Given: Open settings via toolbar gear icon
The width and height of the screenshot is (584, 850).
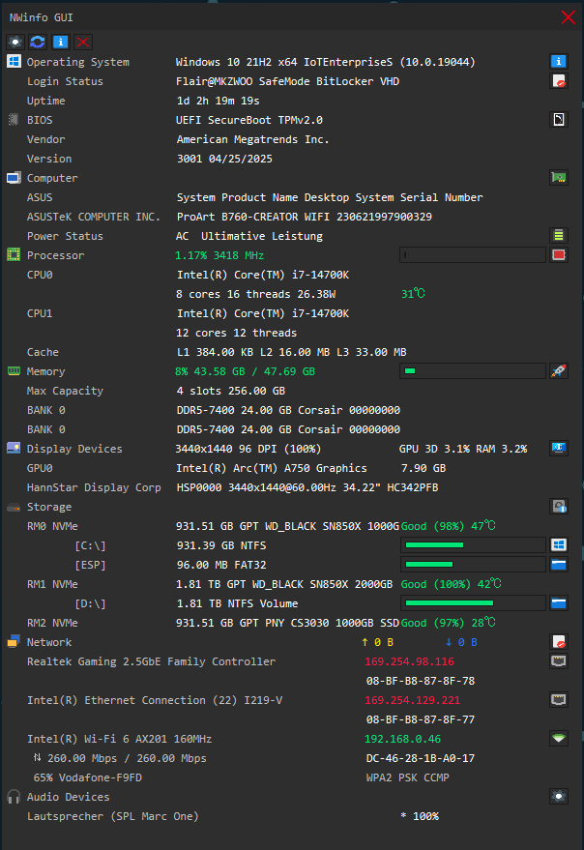Looking at the screenshot, I should pos(15,42).
